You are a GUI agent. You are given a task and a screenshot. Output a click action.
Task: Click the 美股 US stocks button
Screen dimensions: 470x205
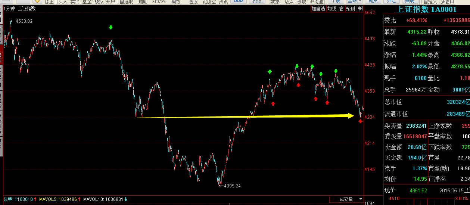(x=409, y=1)
